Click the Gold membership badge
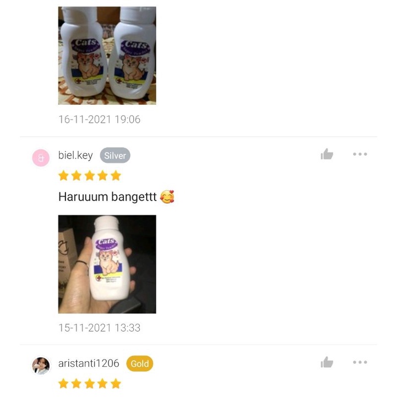 (x=139, y=363)
